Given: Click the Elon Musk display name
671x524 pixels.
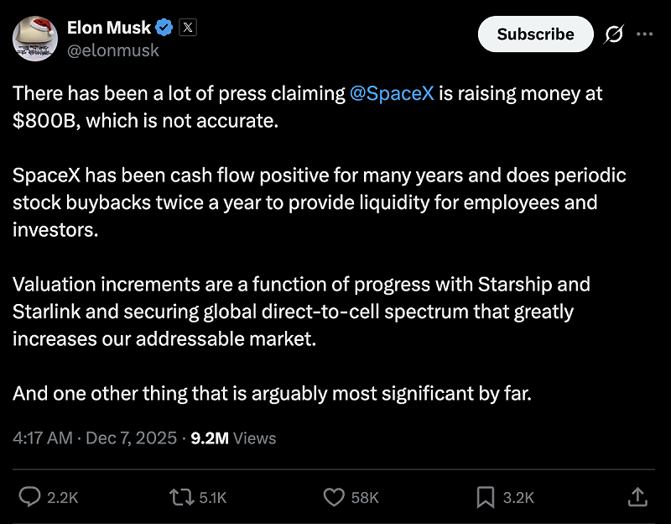Looking at the screenshot, I should 110,27.
